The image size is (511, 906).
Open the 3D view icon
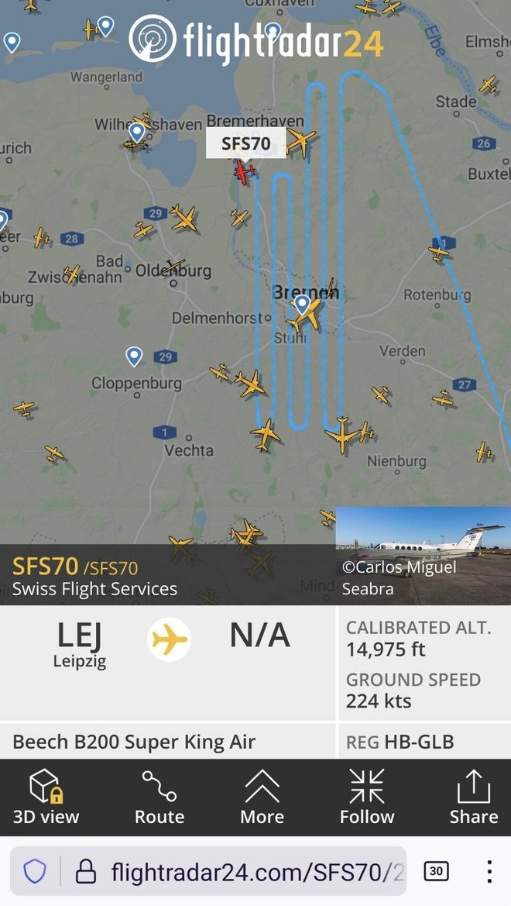click(46, 797)
